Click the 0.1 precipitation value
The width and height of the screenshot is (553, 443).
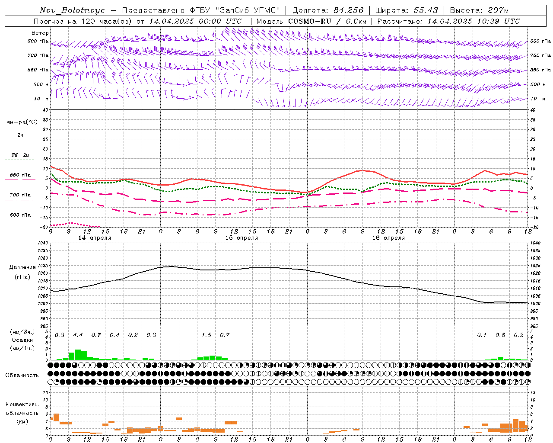point(482,335)
